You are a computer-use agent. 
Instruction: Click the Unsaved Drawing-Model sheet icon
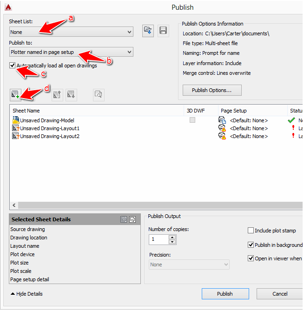[x=16, y=120]
